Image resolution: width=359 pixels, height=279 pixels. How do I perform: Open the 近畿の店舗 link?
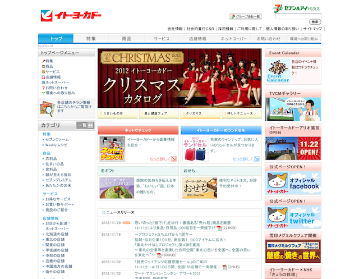point(55,261)
